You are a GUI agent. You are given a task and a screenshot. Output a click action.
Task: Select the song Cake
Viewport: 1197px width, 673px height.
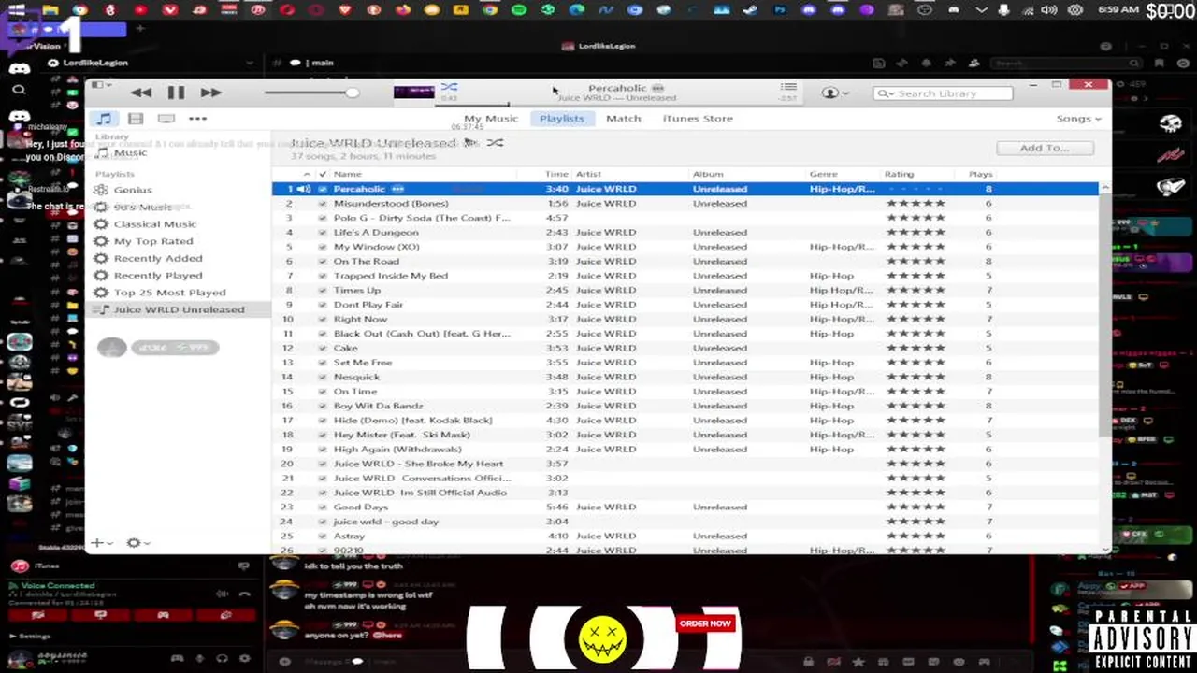point(345,348)
